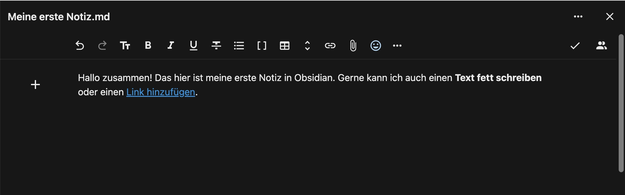Click the insert link chain icon

330,46
